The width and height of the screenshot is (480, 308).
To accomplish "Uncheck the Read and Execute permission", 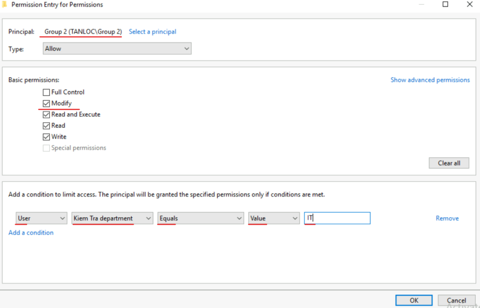I will [x=46, y=114].
